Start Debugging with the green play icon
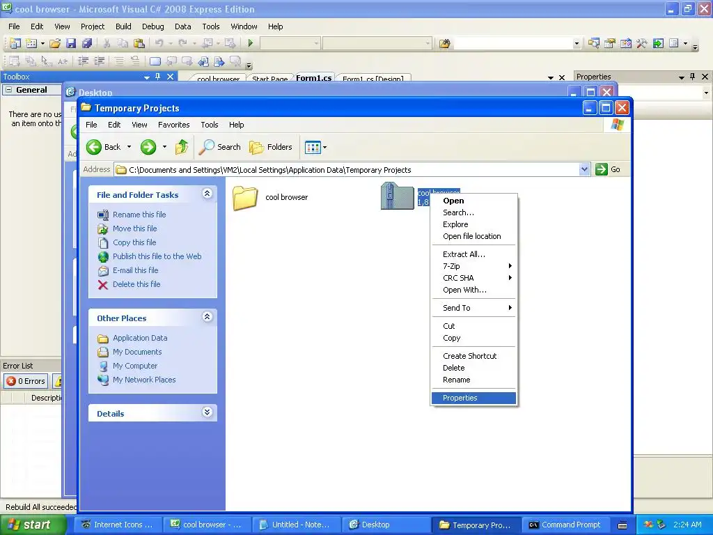Image resolution: width=713 pixels, height=535 pixels. click(250, 43)
